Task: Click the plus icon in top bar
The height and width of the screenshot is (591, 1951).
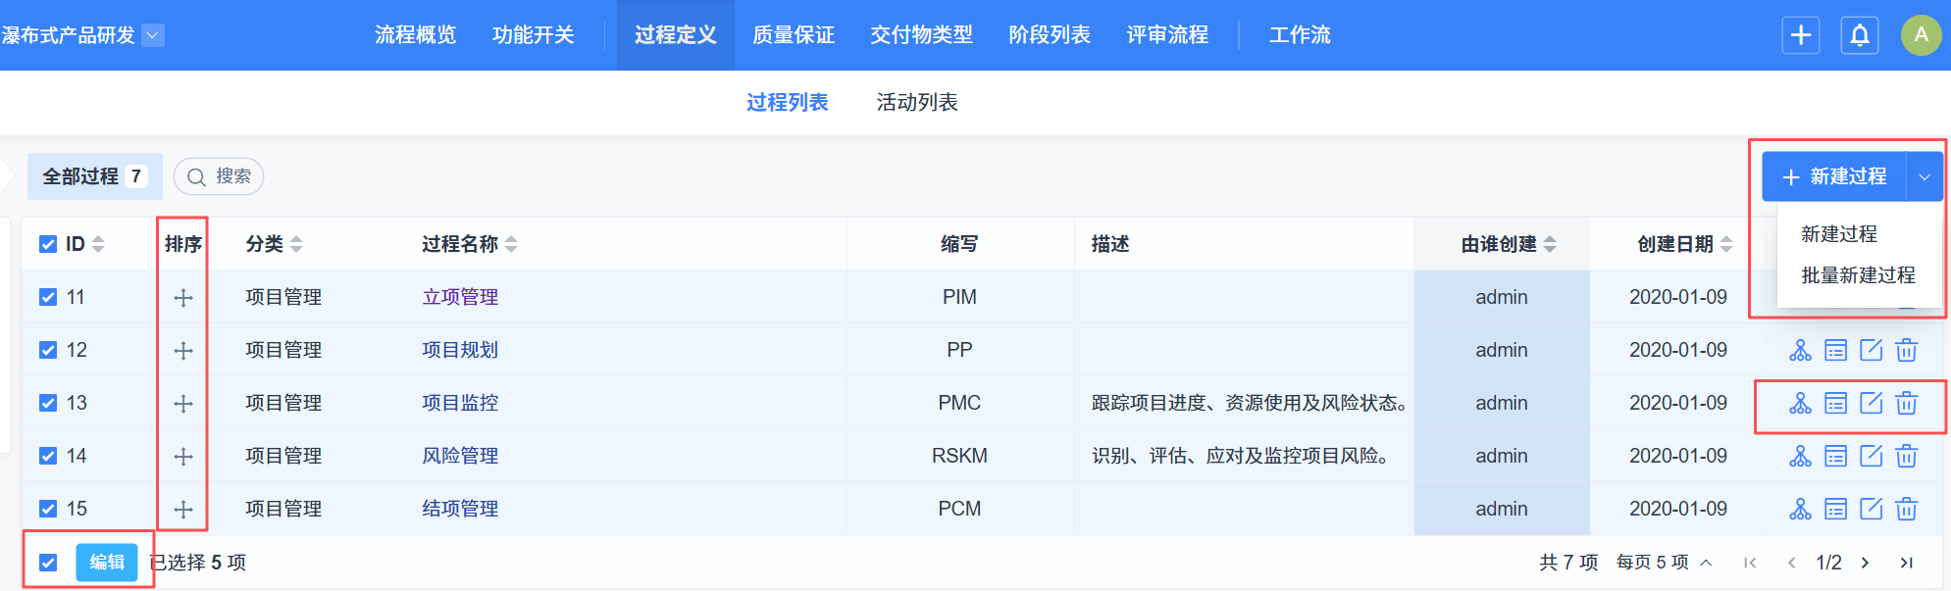Action: point(1800,35)
